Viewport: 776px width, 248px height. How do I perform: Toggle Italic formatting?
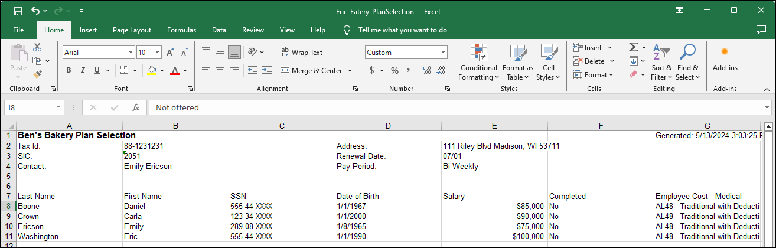click(x=83, y=70)
